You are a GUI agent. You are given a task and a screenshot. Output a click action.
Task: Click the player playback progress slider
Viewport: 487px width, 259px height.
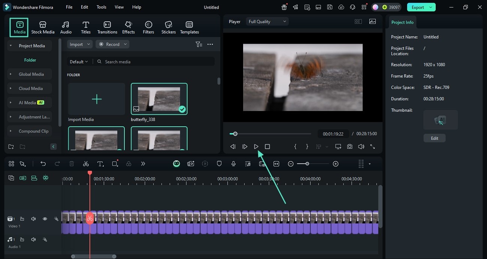pyautogui.click(x=270, y=134)
